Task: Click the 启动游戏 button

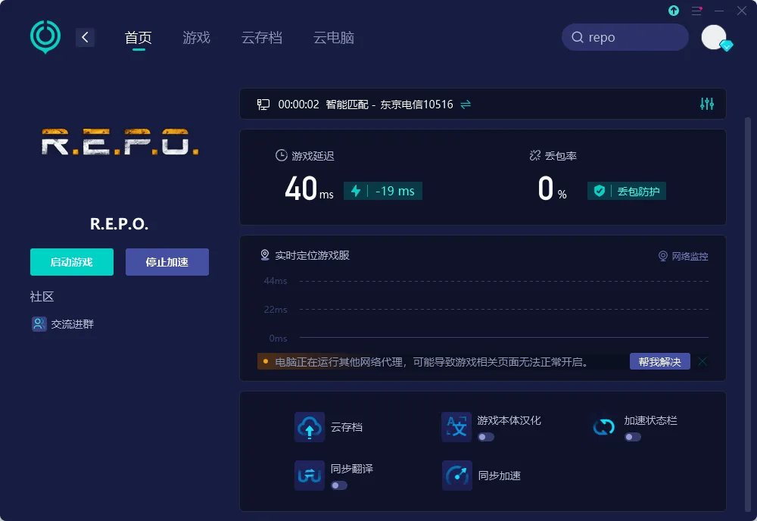Action: [x=72, y=262]
